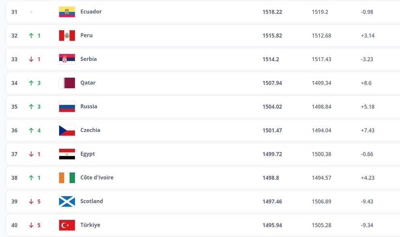The width and height of the screenshot is (400, 237).
Task: Open the Czechia team name link
Action: (90, 130)
